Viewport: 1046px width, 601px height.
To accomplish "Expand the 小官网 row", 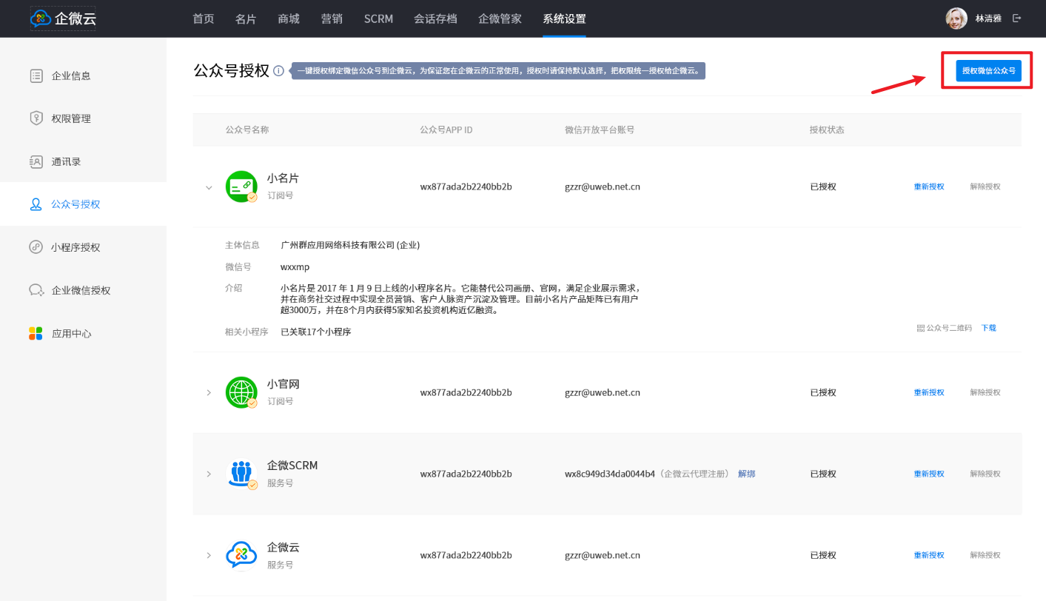I will 209,392.
